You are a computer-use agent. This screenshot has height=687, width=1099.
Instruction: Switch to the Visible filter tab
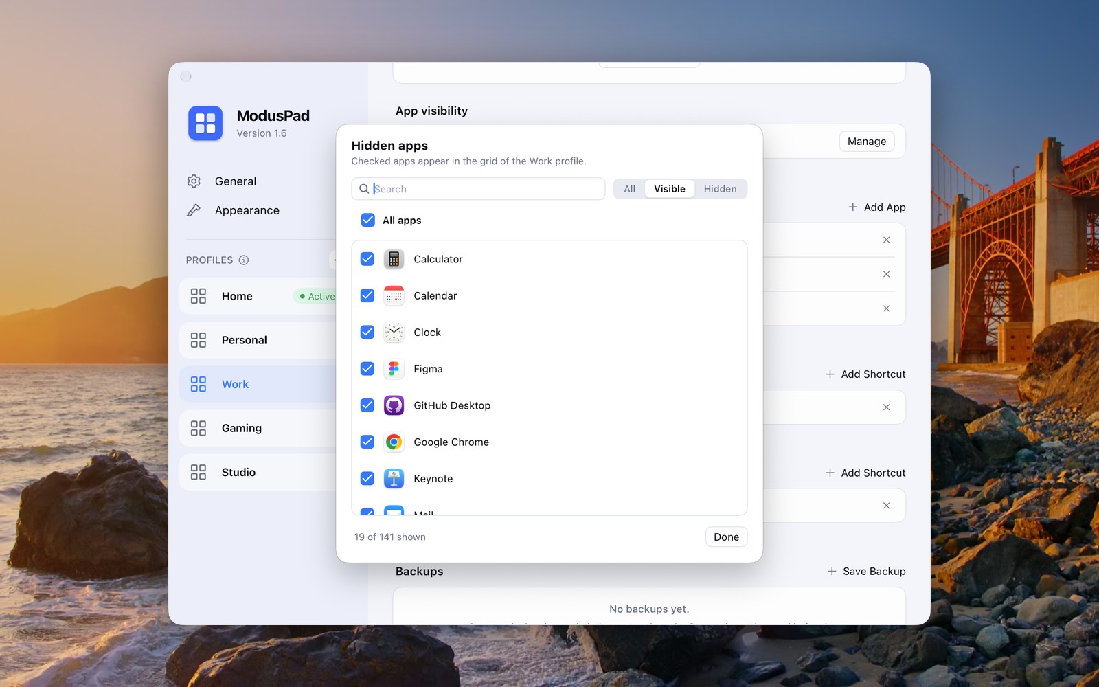pos(670,189)
